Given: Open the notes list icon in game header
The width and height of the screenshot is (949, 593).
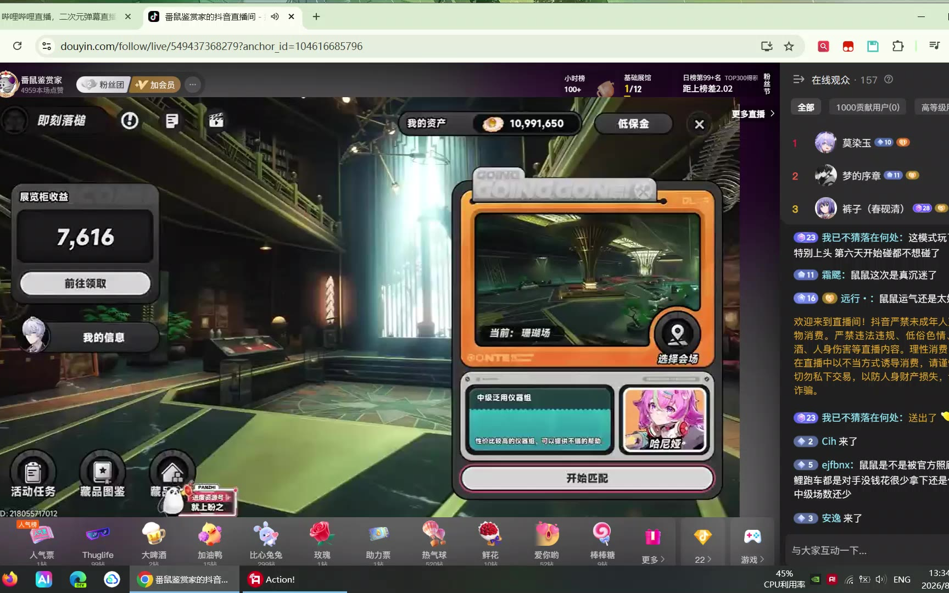Looking at the screenshot, I should (172, 121).
